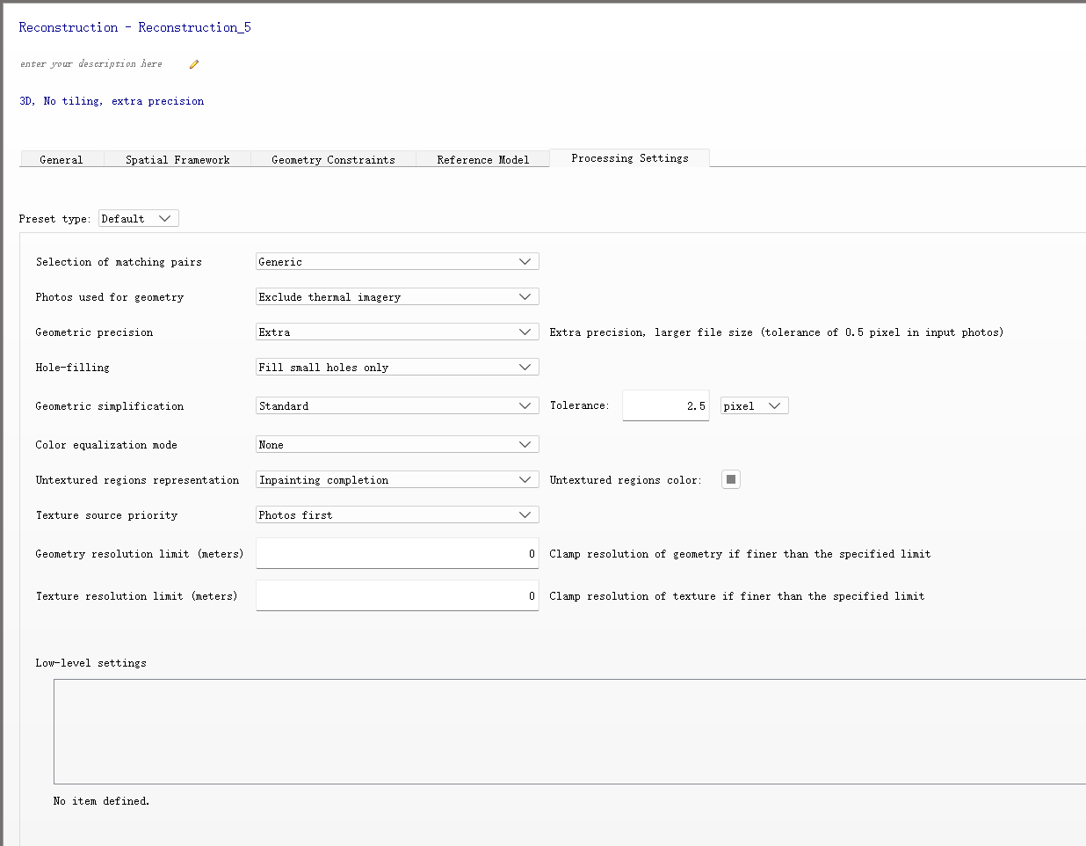
Task: Open Selection of matching pairs dropdown
Action: (397, 261)
